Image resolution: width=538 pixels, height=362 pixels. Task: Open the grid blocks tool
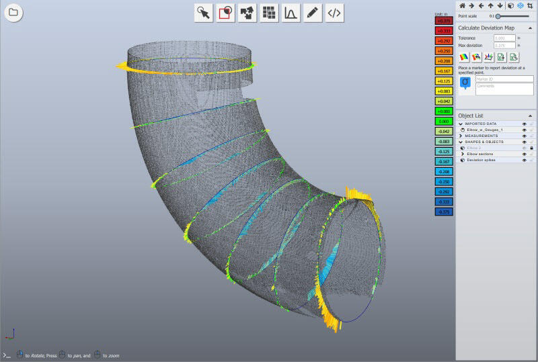coord(269,12)
